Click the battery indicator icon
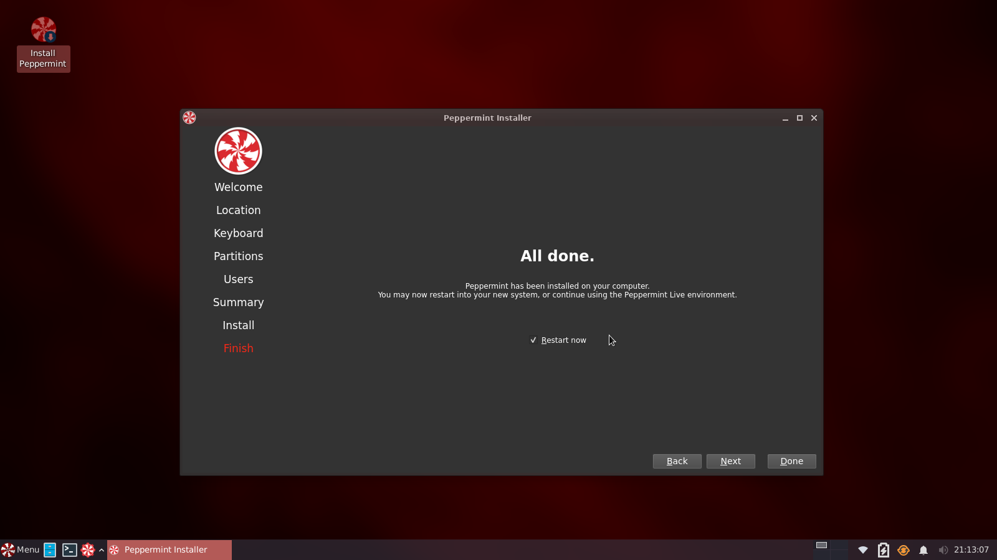The height and width of the screenshot is (560, 997). tap(884, 549)
